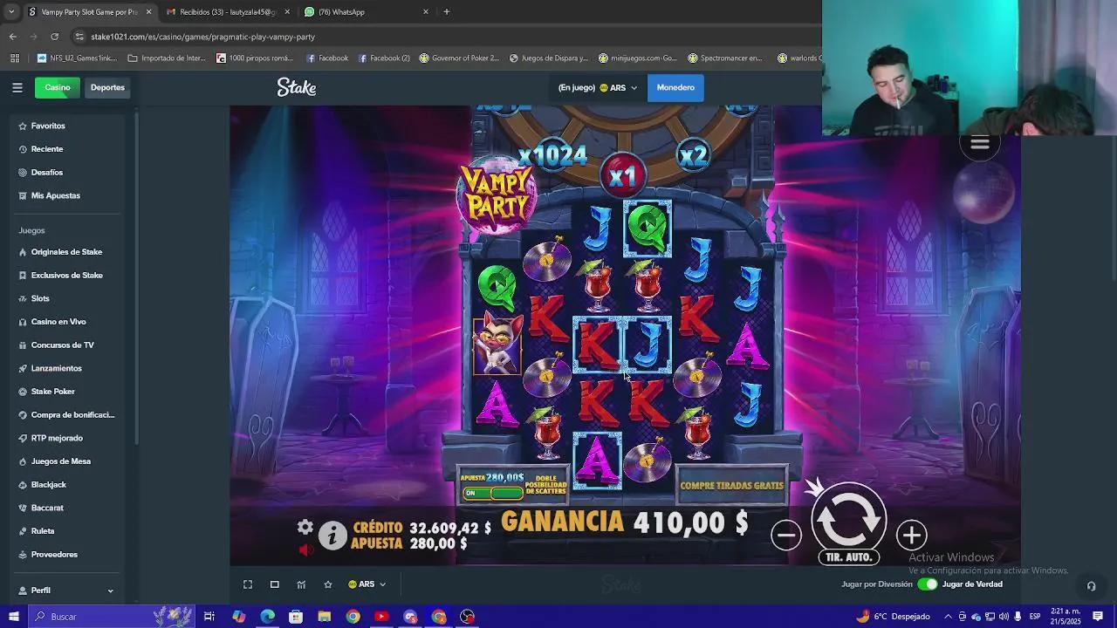Viewport: 1117px width, 628px height.
Task: Open live stats chart icon
Action: tap(301, 584)
